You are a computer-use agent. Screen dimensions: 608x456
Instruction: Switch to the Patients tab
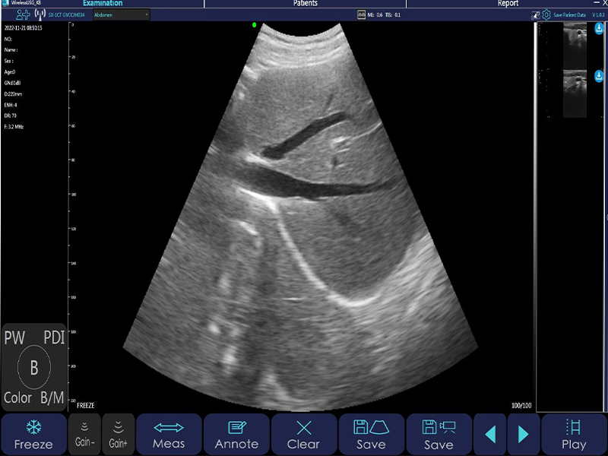click(305, 4)
